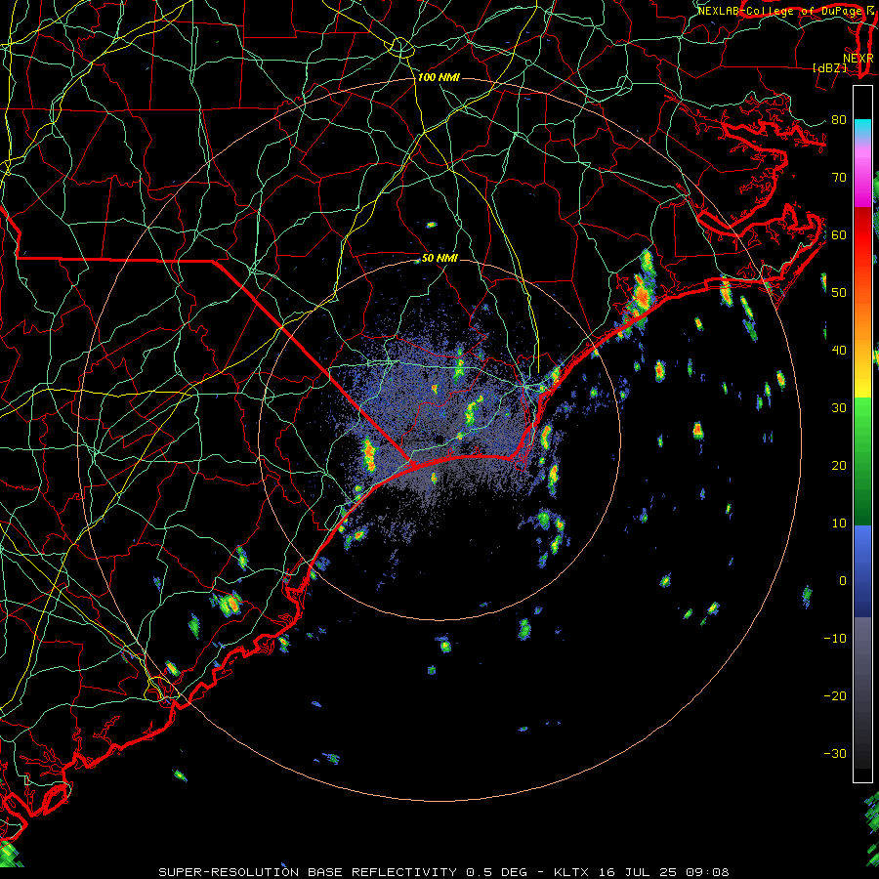Click the "80" value on the dBZ scale
This screenshot has height=879, width=879.
pyautogui.click(x=839, y=120)
